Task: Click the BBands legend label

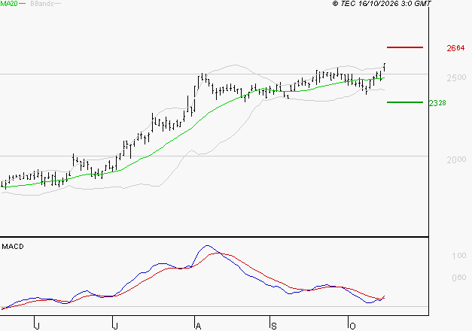Action: (x=42, y=4)
